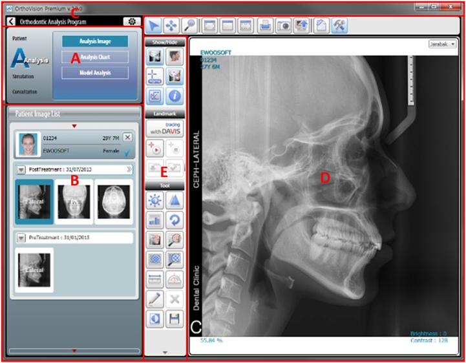
Task: Toggle the X-ray image show/hide button
Action: [155, 57]
